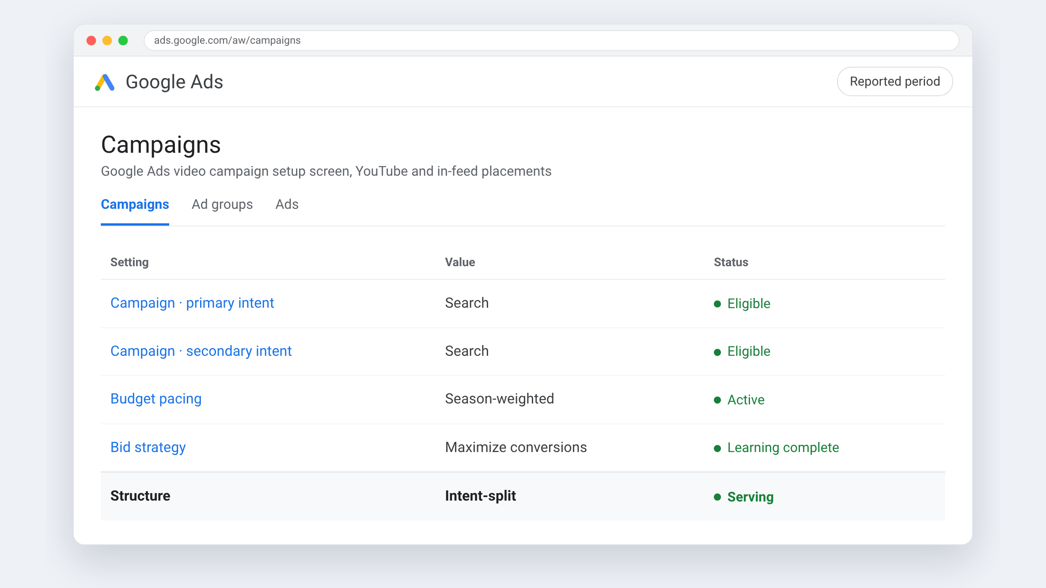Click the Value column header
This screenshot has width=1046, height=588.
point(460,262)
